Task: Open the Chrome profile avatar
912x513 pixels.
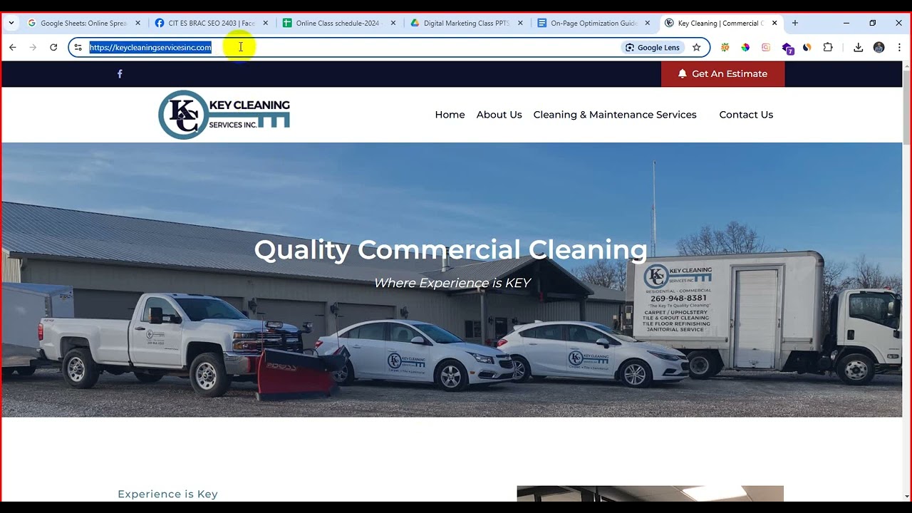Action: (879, 48)
